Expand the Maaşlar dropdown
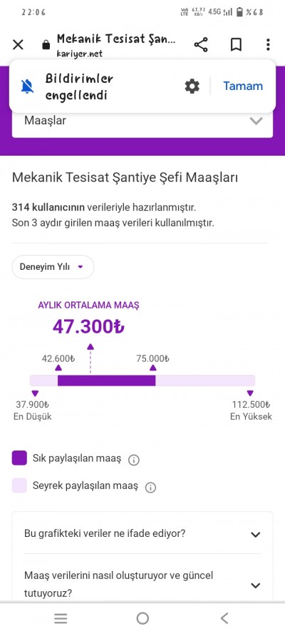This screenshot has width=285, height=634. pos(142,121)
